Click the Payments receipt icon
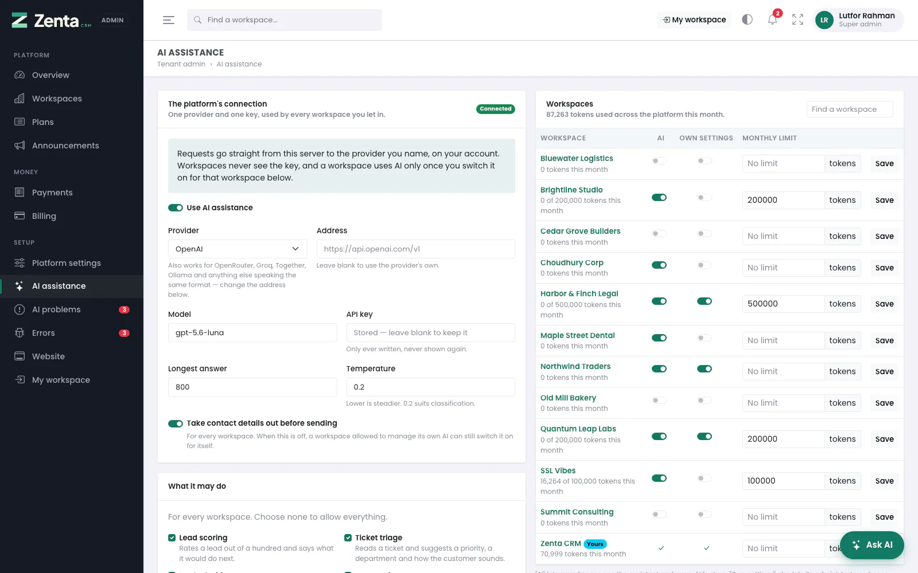The width and height of the screenshot is (918, 573). pos(20,193)
